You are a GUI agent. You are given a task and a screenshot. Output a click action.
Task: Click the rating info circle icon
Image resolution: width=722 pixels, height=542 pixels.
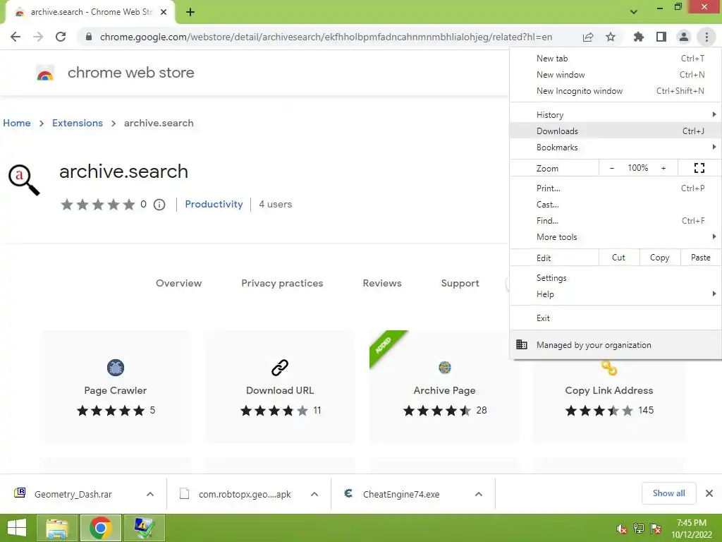click(x=159, y=205)
